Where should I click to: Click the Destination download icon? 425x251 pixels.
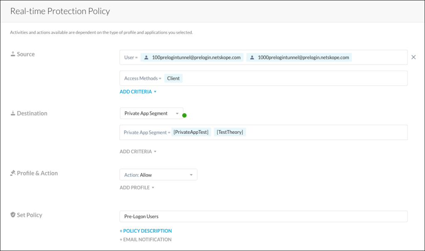13,113
